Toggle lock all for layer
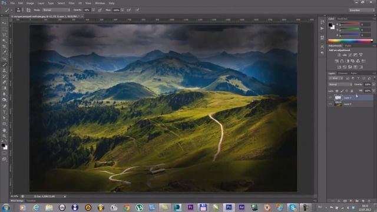This screenshot has height=212, width=377. 352,91
